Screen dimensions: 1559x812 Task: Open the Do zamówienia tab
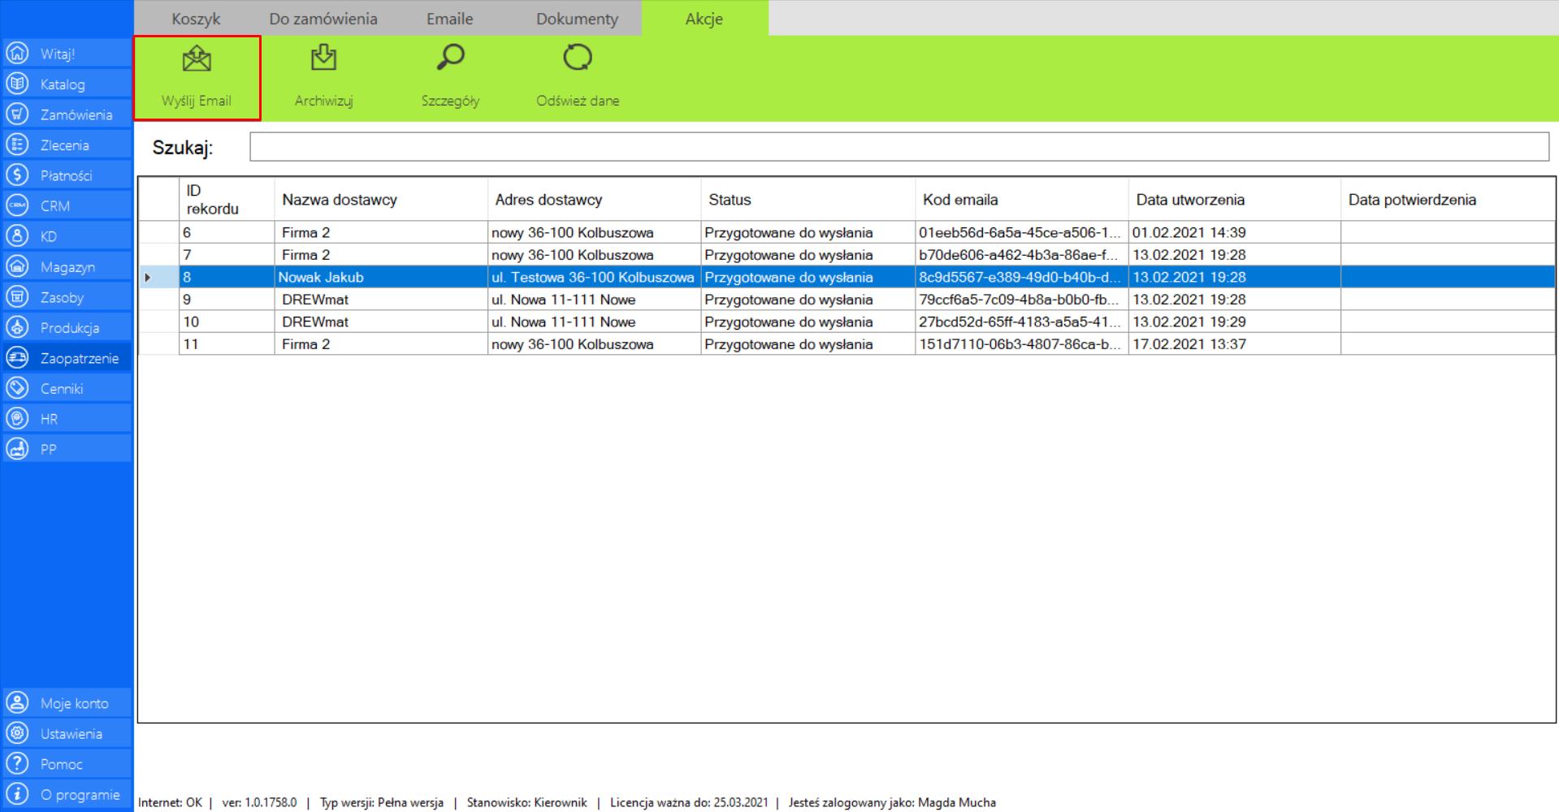click(323, 19)
